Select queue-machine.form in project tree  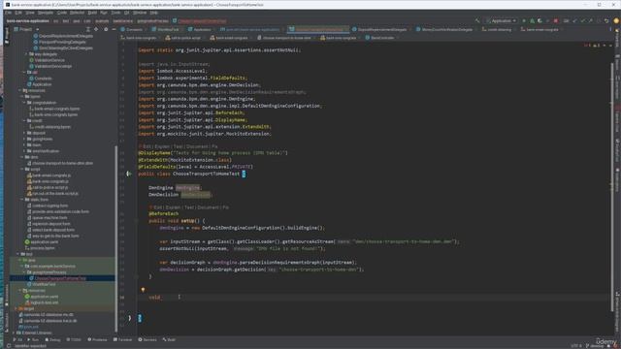point(49,217)
